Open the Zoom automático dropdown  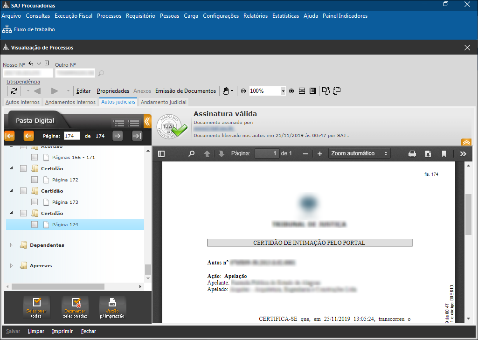(x=359, y=153)
